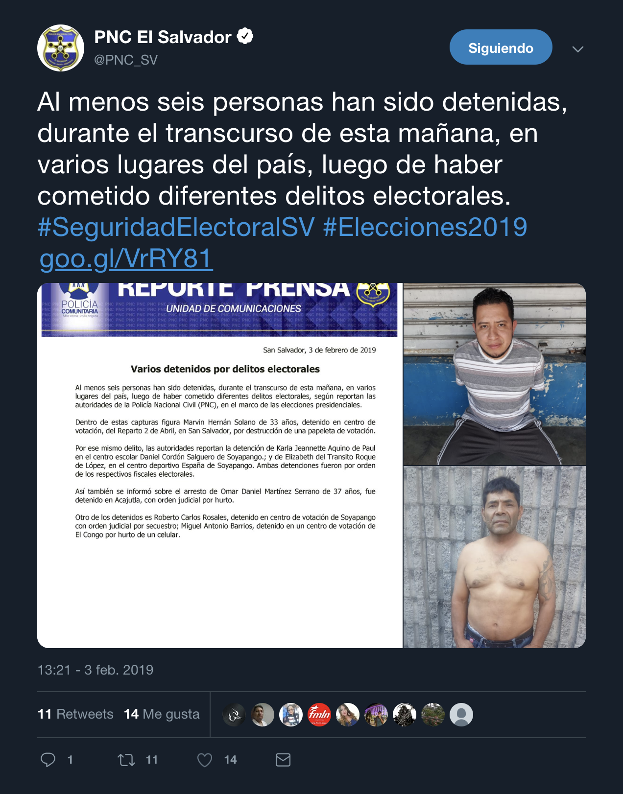
Task: Follow the goo.gl/VrRY81 link
Action: pos(126,258)
